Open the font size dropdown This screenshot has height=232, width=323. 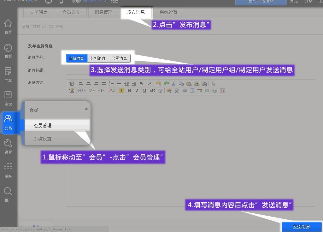101,91
